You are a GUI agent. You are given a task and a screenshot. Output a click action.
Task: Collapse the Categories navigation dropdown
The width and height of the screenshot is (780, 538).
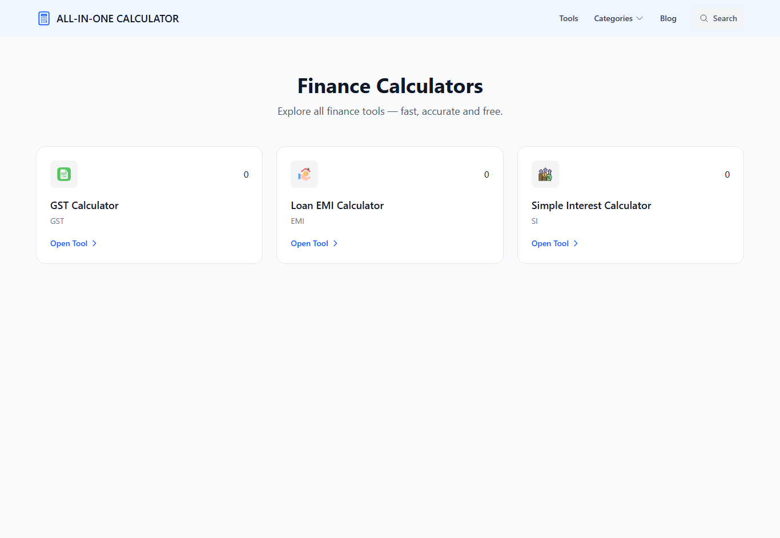618,18
